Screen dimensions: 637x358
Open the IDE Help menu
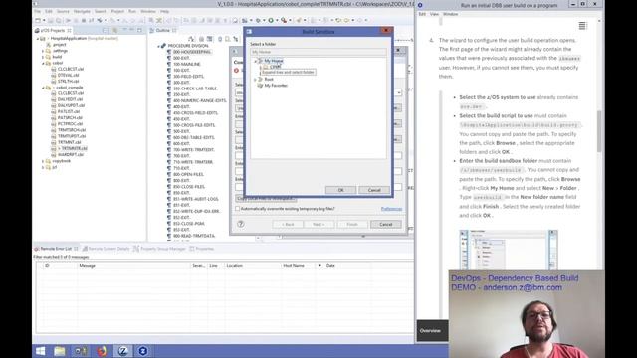pyautogui.click(x=164, y=11)
